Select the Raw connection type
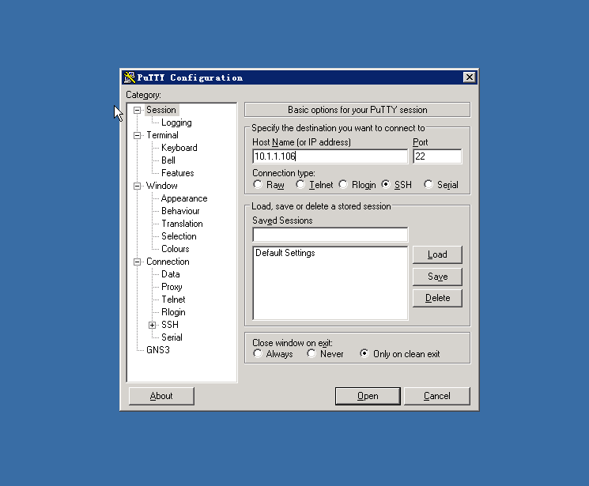Screen dimensions: 589x486 (258, 184)
